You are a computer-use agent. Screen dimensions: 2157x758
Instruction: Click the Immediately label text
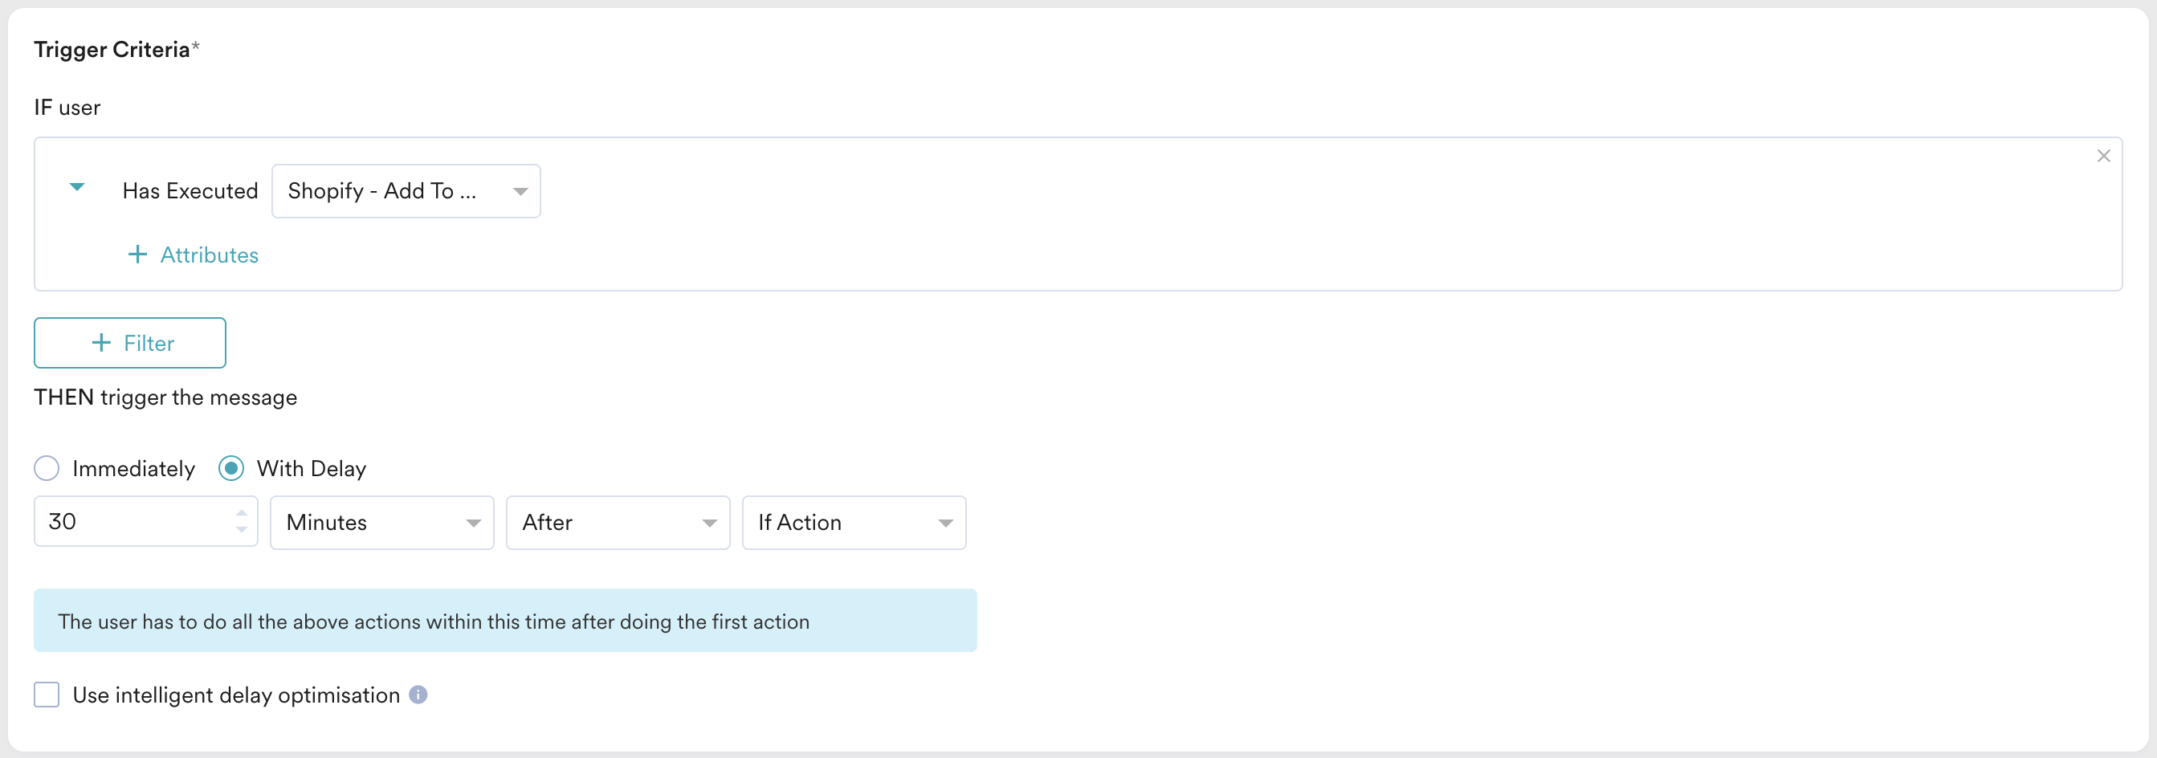pyautogui.click(x=134, y=468)
